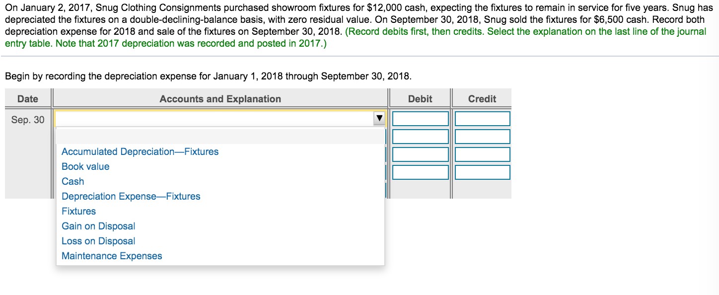Select the Fixtures account entry
719x295 pixels.
tap(78, 211)
